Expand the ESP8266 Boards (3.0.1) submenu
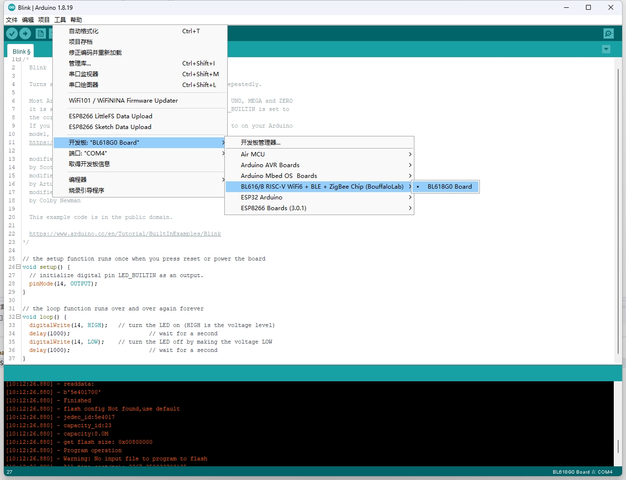Image resolution: width=626 pixels, height=480 pixels. click(319, 208)
